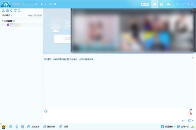Open the audio mixer settings icon
The image size is (196, 130).
point(22,127)
